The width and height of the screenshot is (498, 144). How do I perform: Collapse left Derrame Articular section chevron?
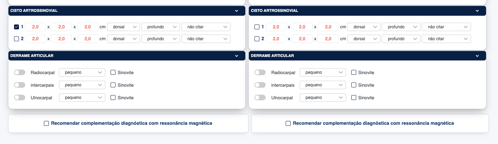237,56
